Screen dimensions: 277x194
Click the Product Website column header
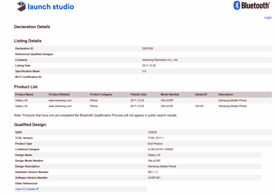coord(59,94)
